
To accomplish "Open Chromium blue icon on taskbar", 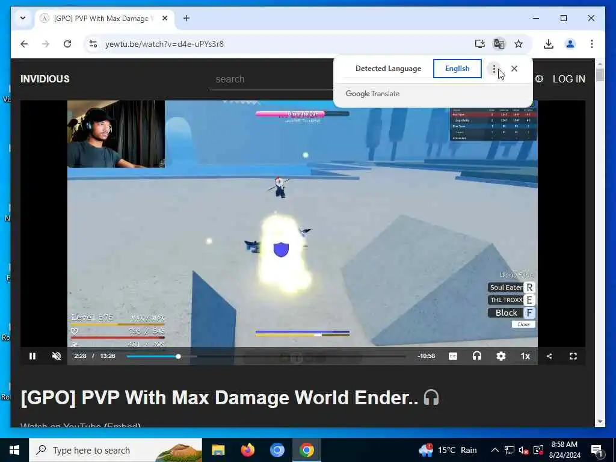I will click(277, 450).
